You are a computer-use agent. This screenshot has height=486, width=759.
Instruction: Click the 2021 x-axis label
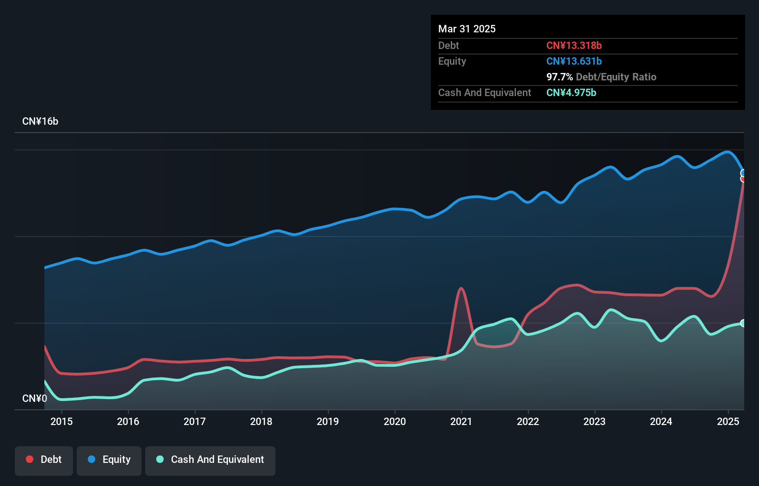[461, 421]
